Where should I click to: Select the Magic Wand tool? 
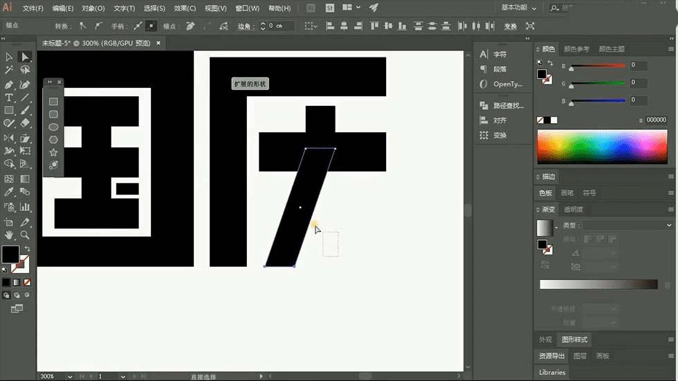pyautogui.click(x=8, y=70)
